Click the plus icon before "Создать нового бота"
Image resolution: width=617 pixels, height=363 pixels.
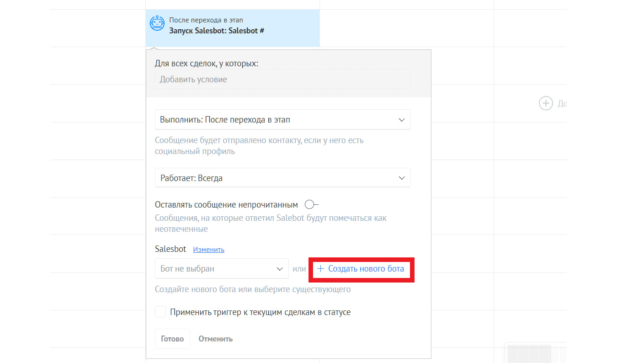pos(321,269)
